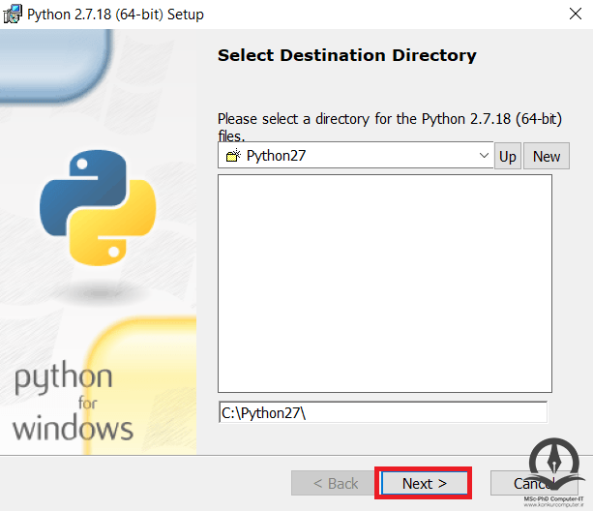Open the Python27 directory dropdown
593x511 pixels.
(x=355, y=156)
